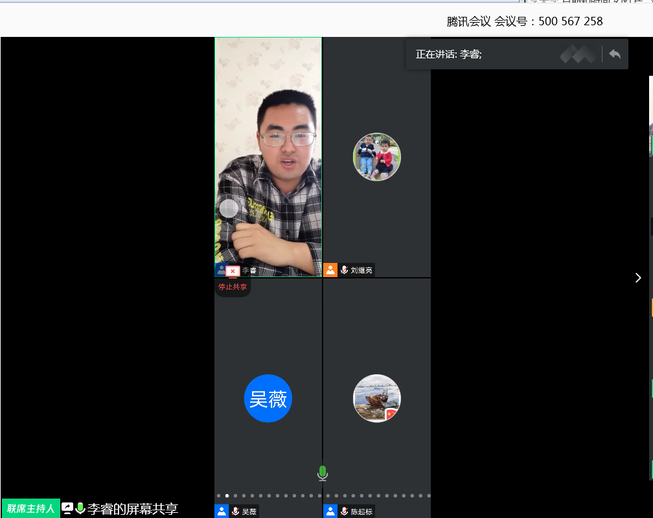Select the highlighted white page indicator dot
653x518 pixels.
[x=227, y=495]
